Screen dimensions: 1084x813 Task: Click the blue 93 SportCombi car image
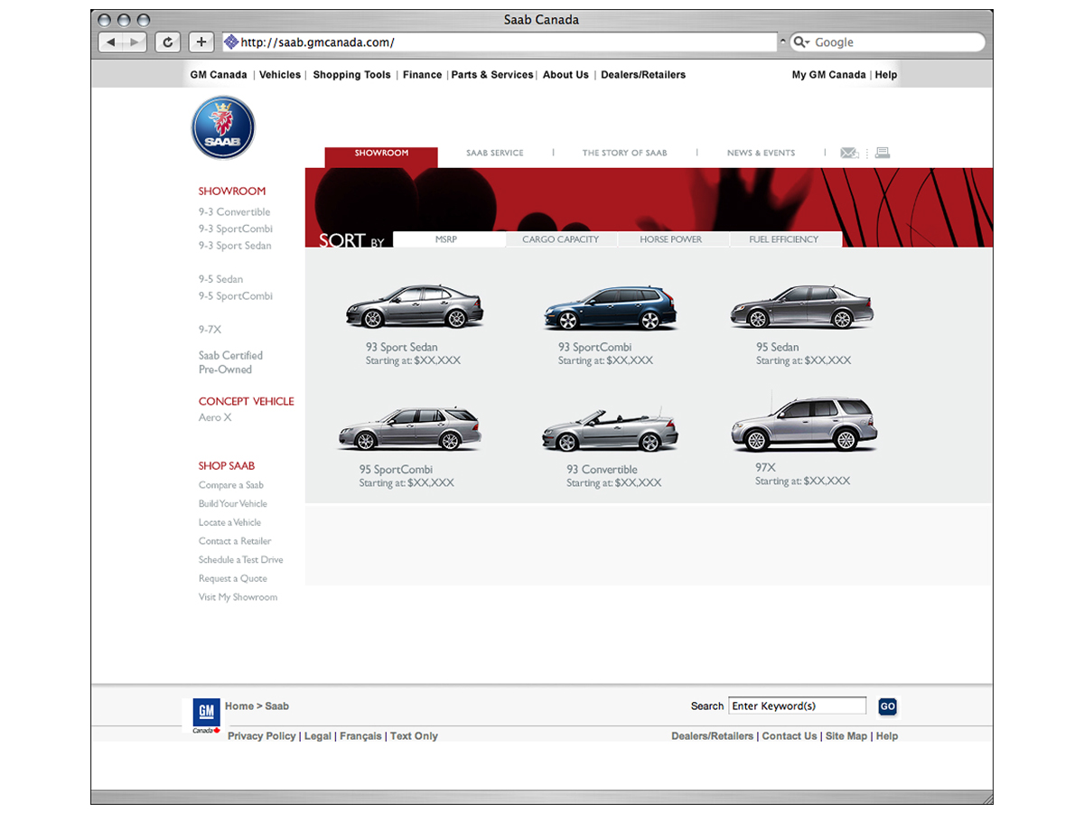click(611, 308)
